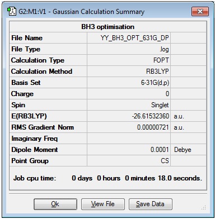Click the dipole moment value 0.0001
Image resolution: width=215 pixels, height=219 pixels.
point(160,150)
